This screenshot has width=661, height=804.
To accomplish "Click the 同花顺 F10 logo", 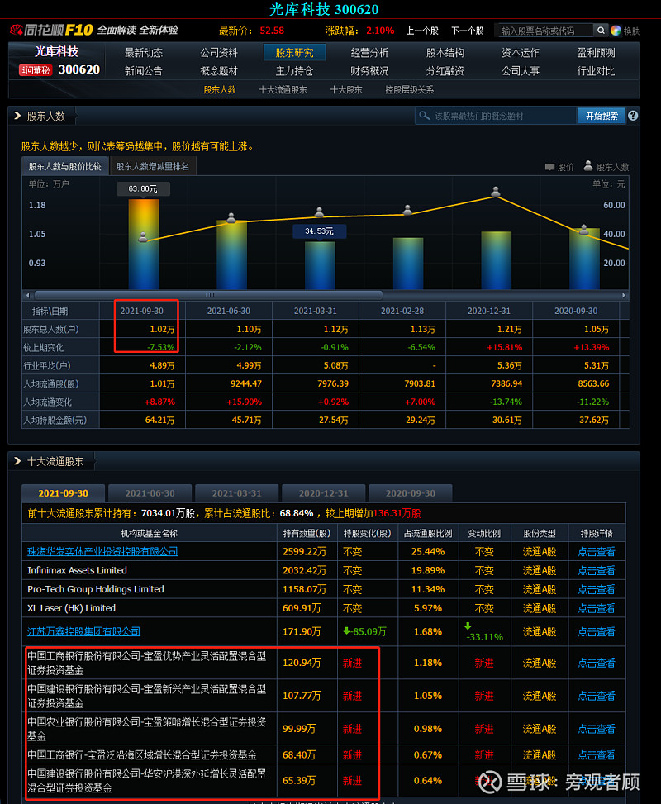I will (x=51, y=30).
